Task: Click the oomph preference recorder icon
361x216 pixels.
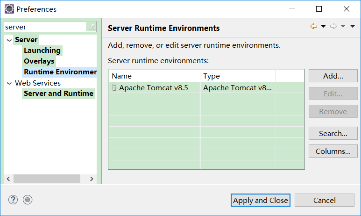Action: point(28,200)
